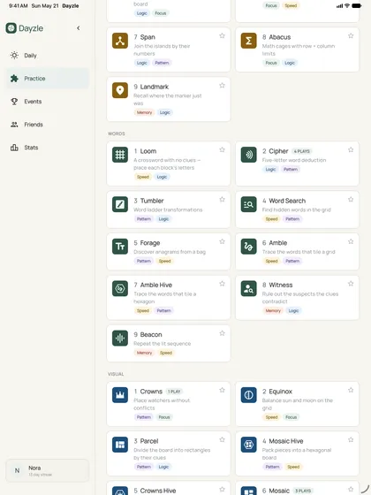Click the Friends people icon

tap(14, 125)
